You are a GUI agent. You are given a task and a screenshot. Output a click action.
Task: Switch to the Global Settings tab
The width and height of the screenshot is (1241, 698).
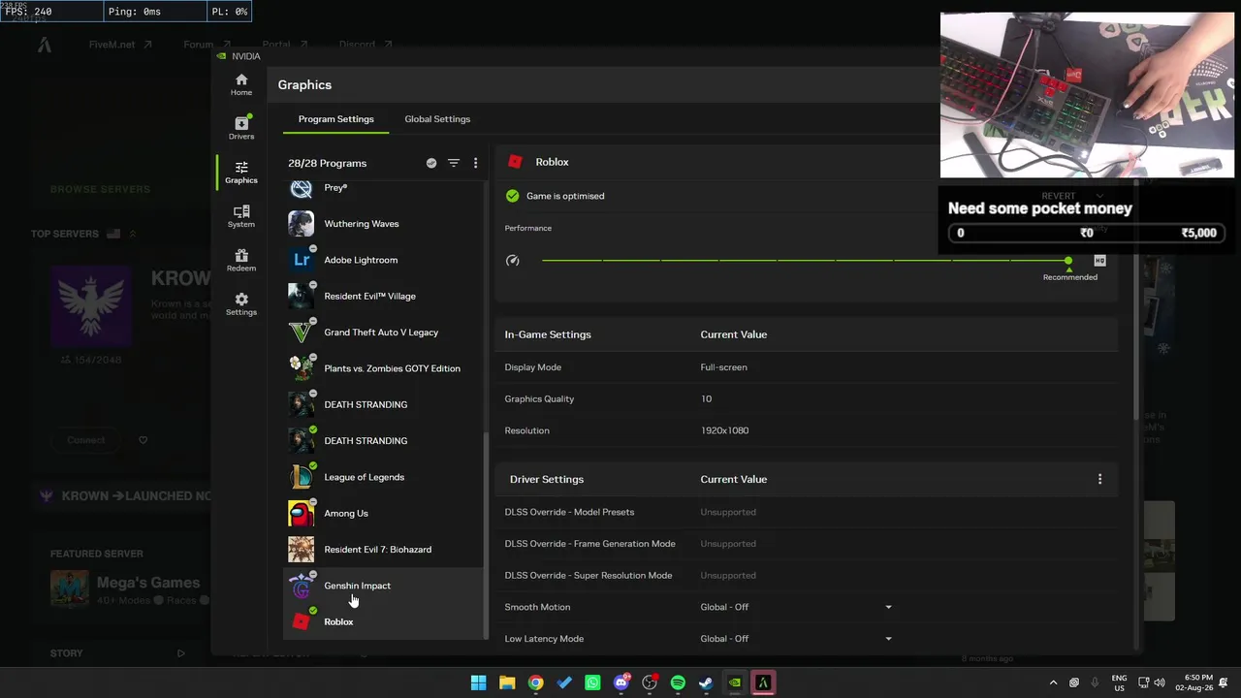(x=437, y=119)
